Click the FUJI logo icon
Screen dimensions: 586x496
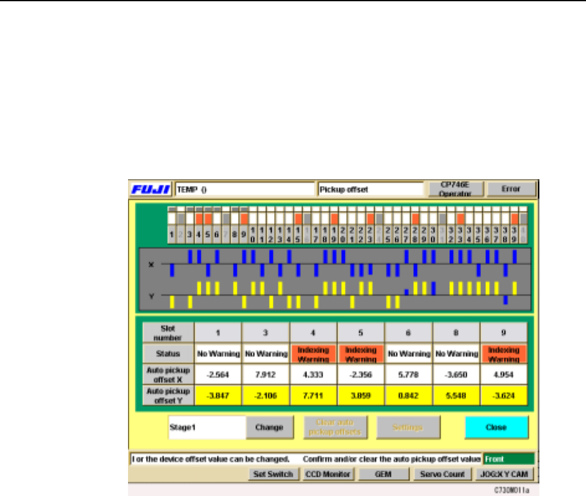tap(151, 189)
